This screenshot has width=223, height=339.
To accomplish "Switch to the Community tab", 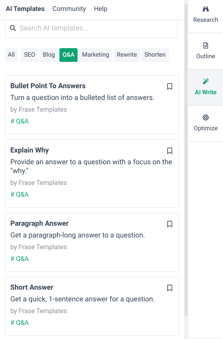I will [x=69, y=9].
